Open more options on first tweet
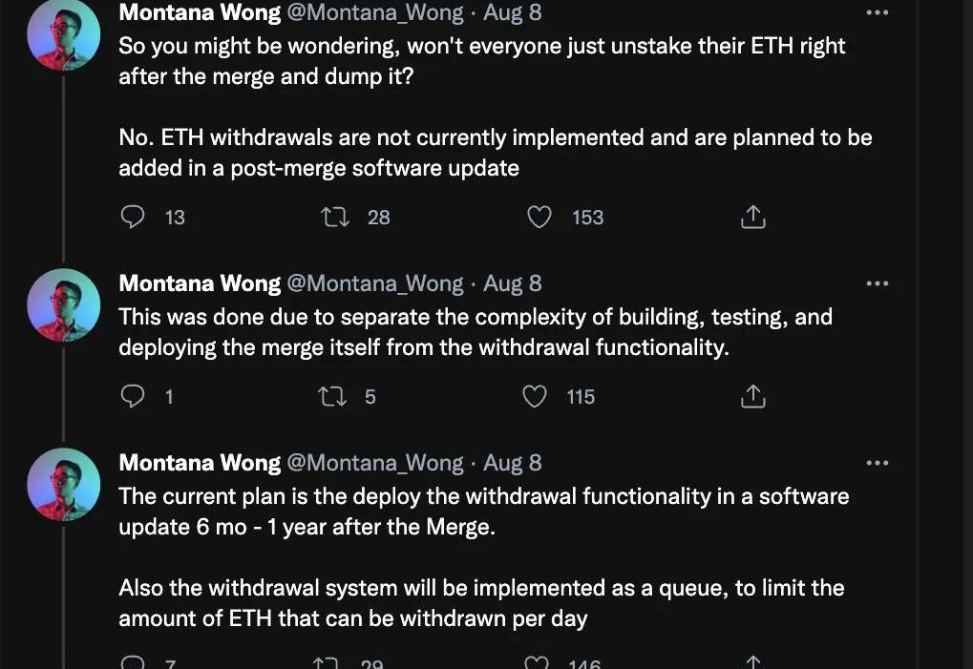The height and width of the screenshot is (669, 973). pos(876,12)
